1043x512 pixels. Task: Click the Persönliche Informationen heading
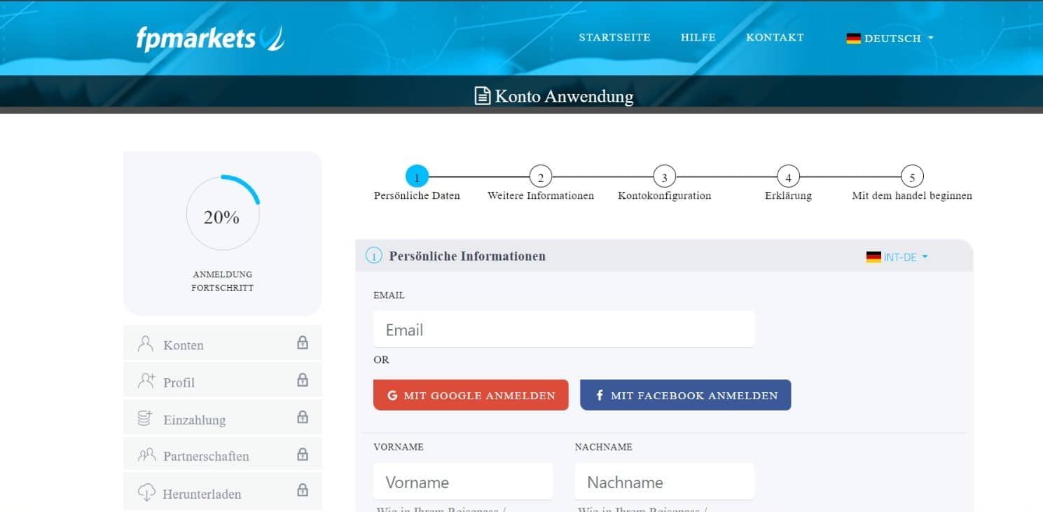click(x=467, y=256)
